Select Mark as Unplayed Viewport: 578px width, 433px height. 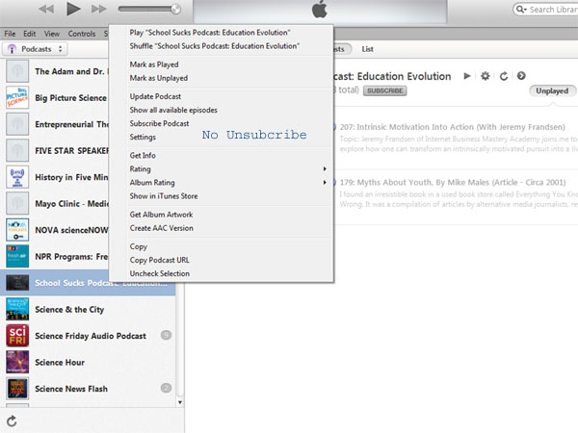point(159,78)
